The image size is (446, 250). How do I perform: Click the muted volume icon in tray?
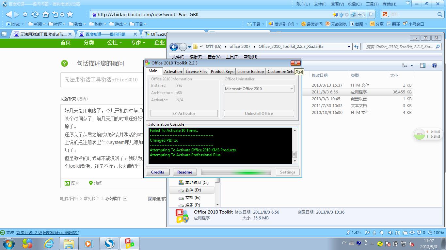[x=412, y=244]
